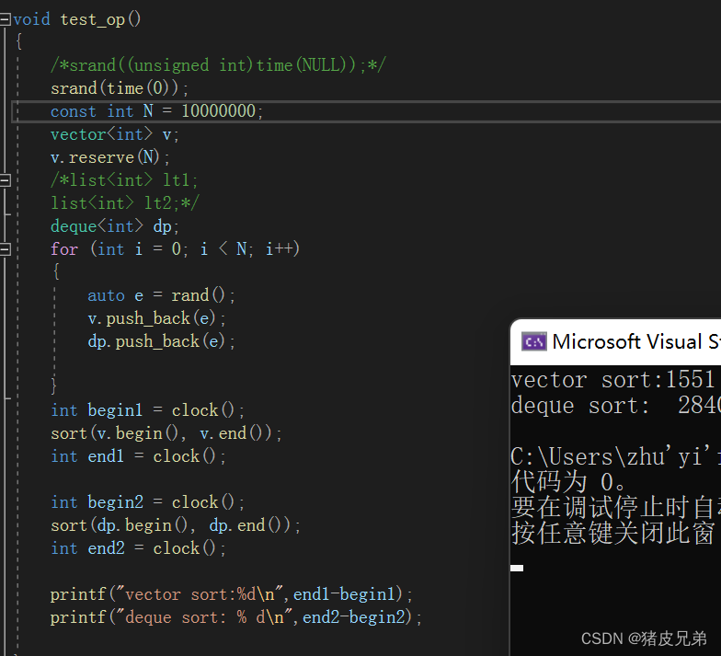
Task: Click the 'v.push_back(e);' line
Action: tap(156, 318)
